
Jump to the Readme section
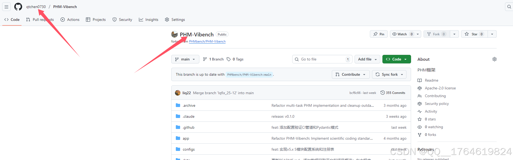point(428,80)
